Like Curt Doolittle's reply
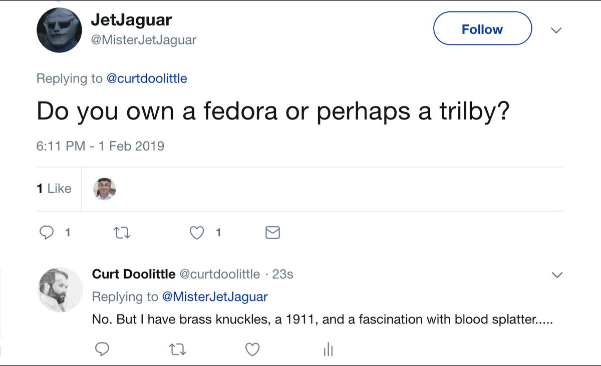This screenshot has height=366, width=601. [252, 349]
